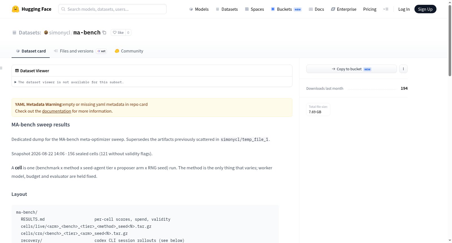
Task: Open the Models page
Action: tap(199, 9)
